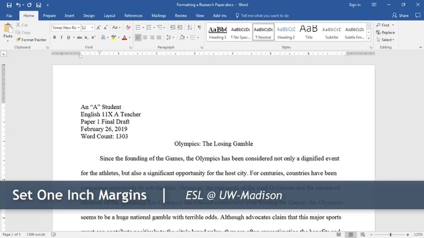Expand the Styles gallery more arrow
This screenshot has height=238, width=424.
pos(368,38)
